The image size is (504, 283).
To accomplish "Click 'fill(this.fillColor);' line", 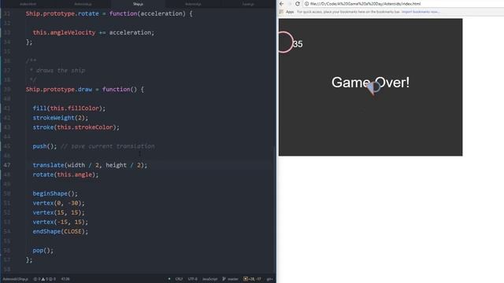I will pos(69,108).
